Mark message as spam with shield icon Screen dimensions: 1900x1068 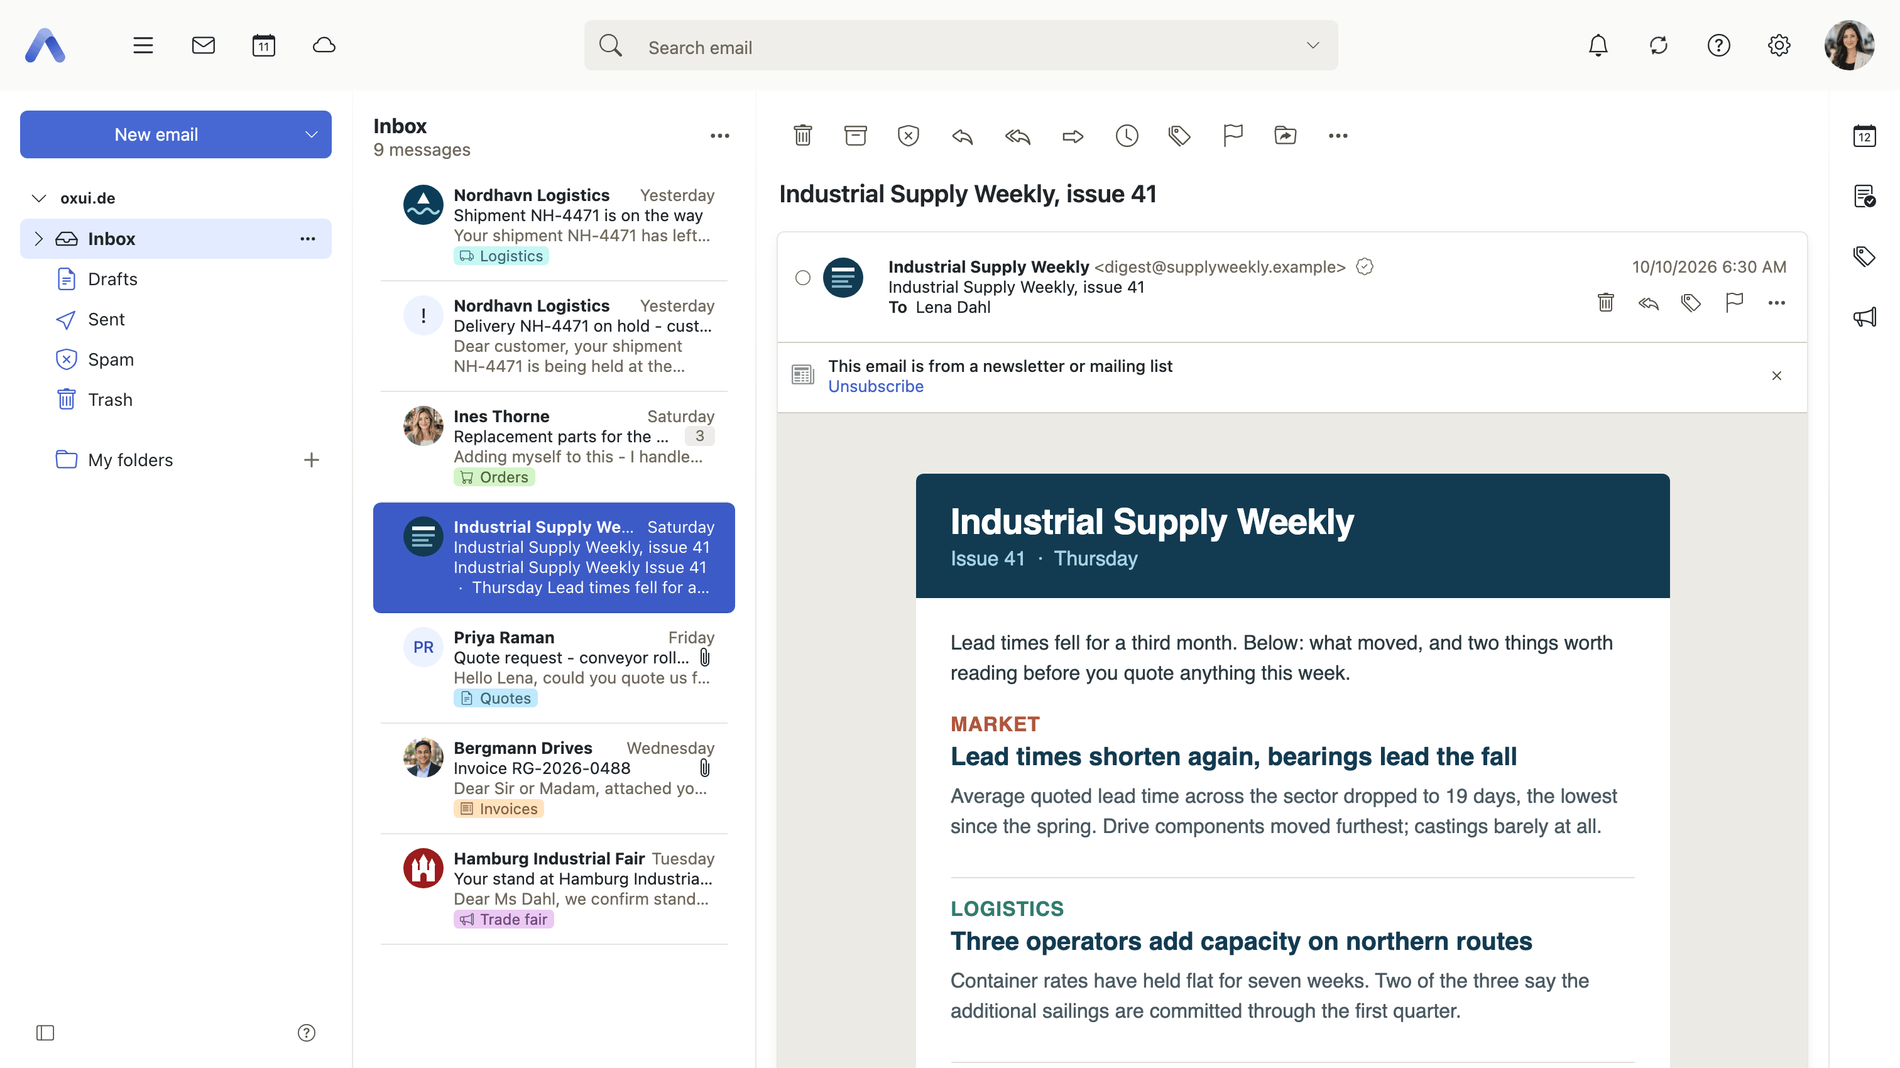point(908,136)
